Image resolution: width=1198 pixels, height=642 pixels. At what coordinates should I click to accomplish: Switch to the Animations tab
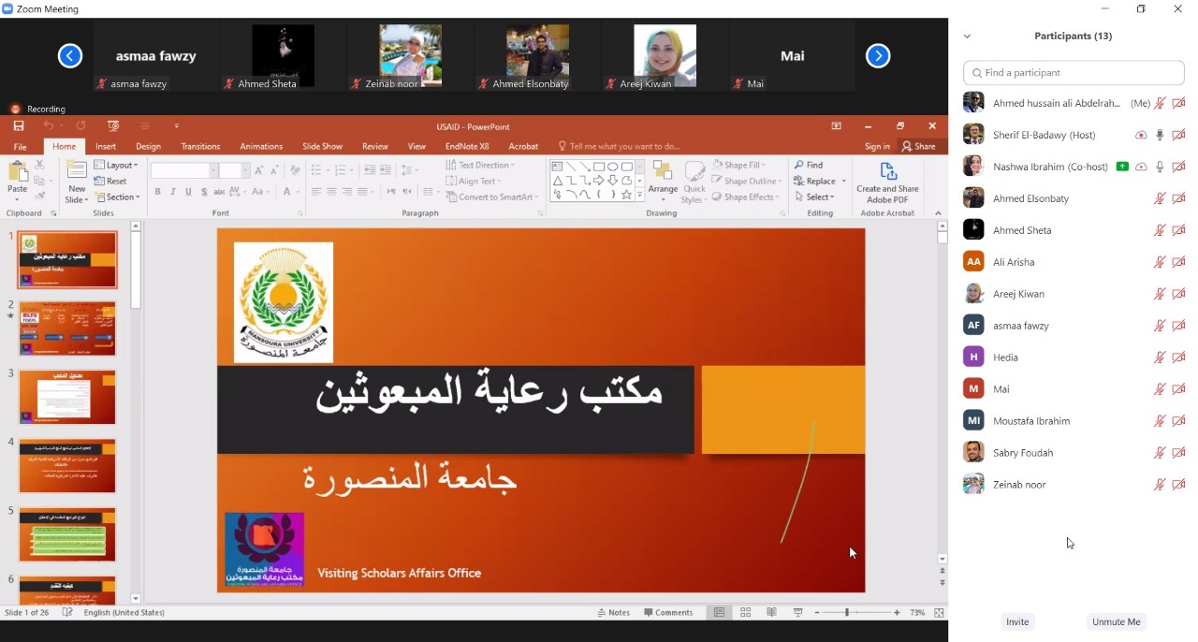261,146
